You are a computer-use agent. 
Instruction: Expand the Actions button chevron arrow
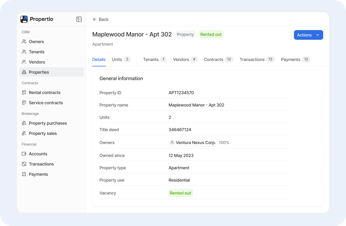click(x=318, y=35)
